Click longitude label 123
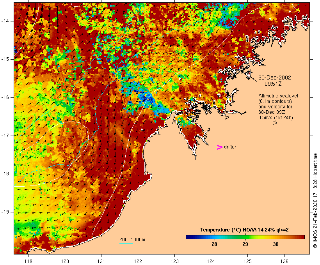The height and width of the screenshot is (265, 320). click(174, 261)
